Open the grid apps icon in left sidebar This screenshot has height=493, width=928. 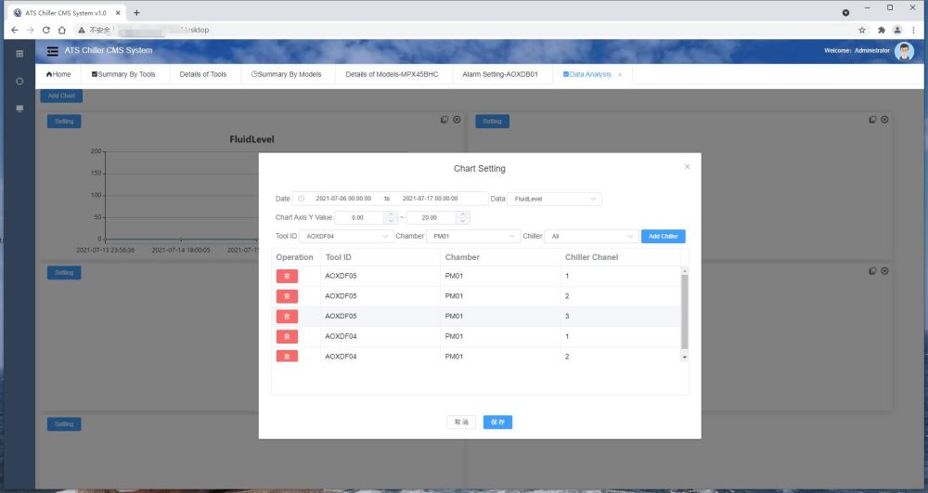point(19,54)
